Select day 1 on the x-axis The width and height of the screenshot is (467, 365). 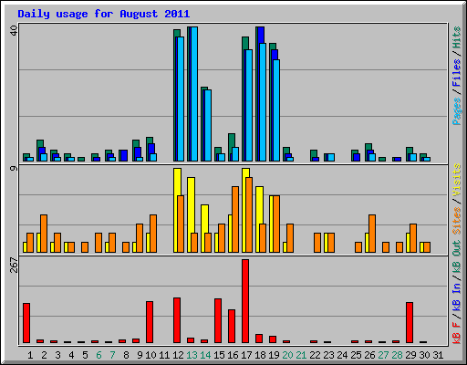pyautogui.click(x=30, y=355)
